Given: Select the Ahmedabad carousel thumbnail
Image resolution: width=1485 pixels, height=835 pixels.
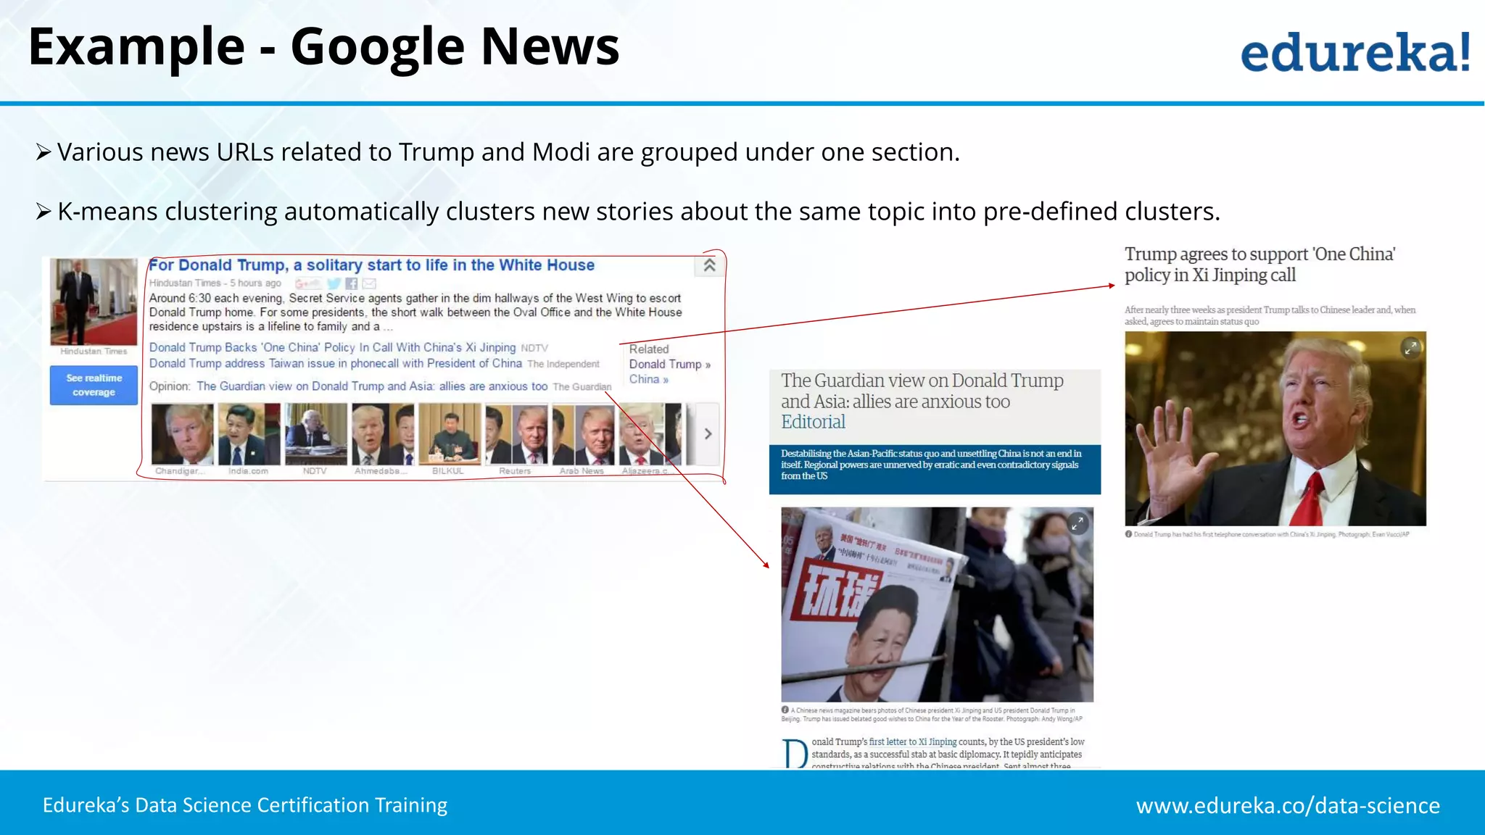Looking at the screenshot, I should 382,434.
